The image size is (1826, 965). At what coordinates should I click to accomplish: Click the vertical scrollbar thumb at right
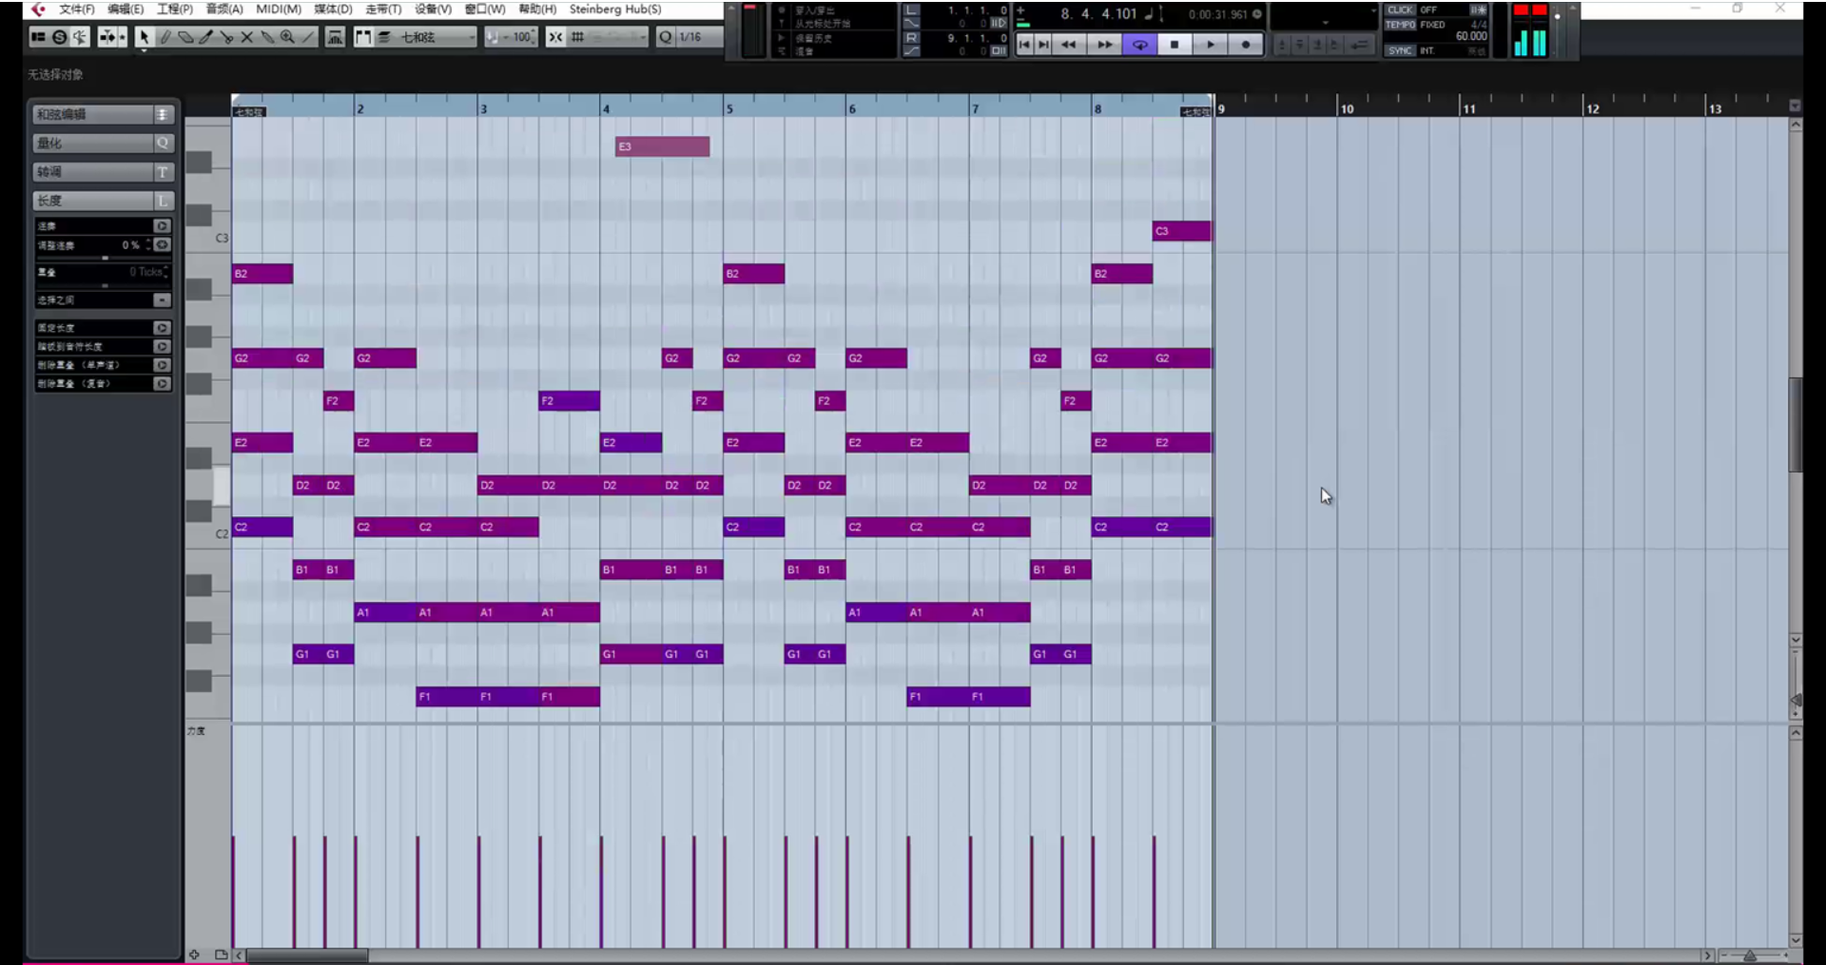click(1796, 425)
